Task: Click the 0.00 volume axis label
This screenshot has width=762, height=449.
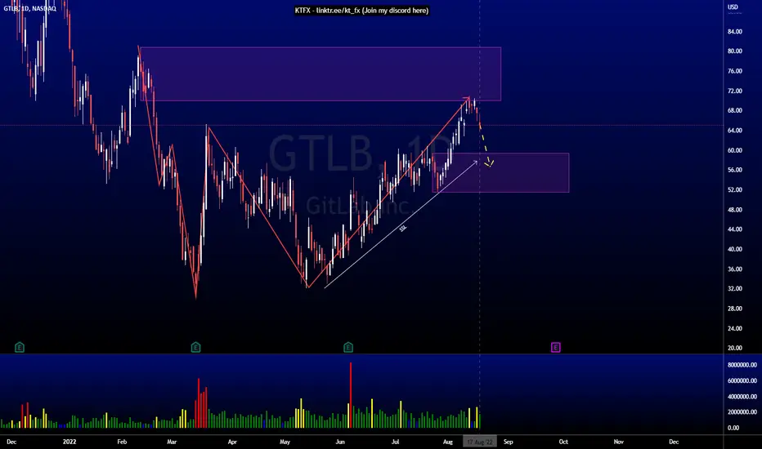Action: tap(733, 428)
